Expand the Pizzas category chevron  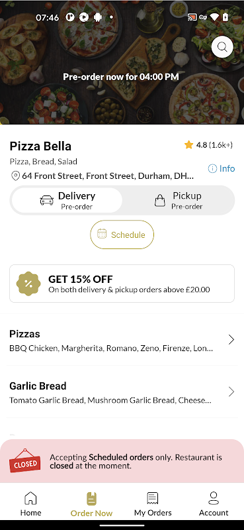point(231,339)
